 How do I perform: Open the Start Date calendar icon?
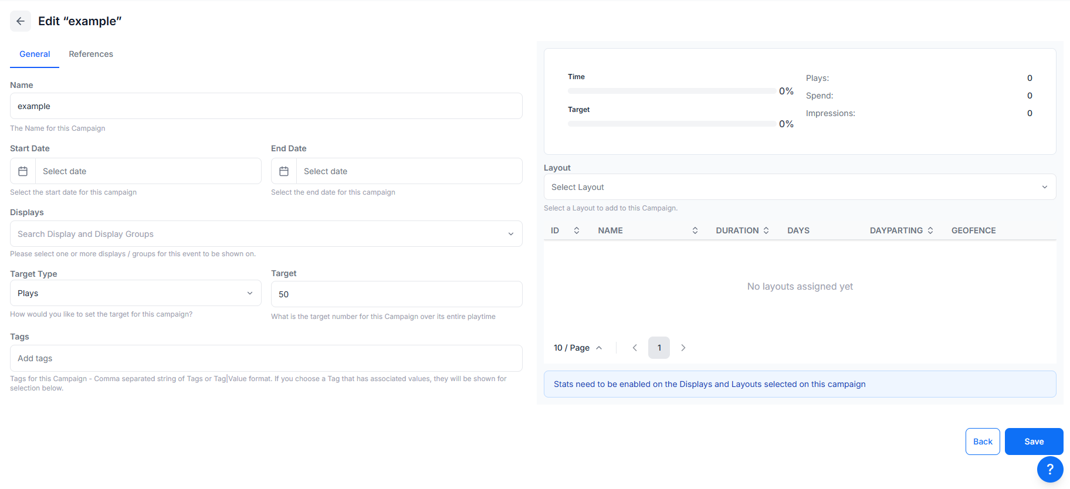[23, 171]
